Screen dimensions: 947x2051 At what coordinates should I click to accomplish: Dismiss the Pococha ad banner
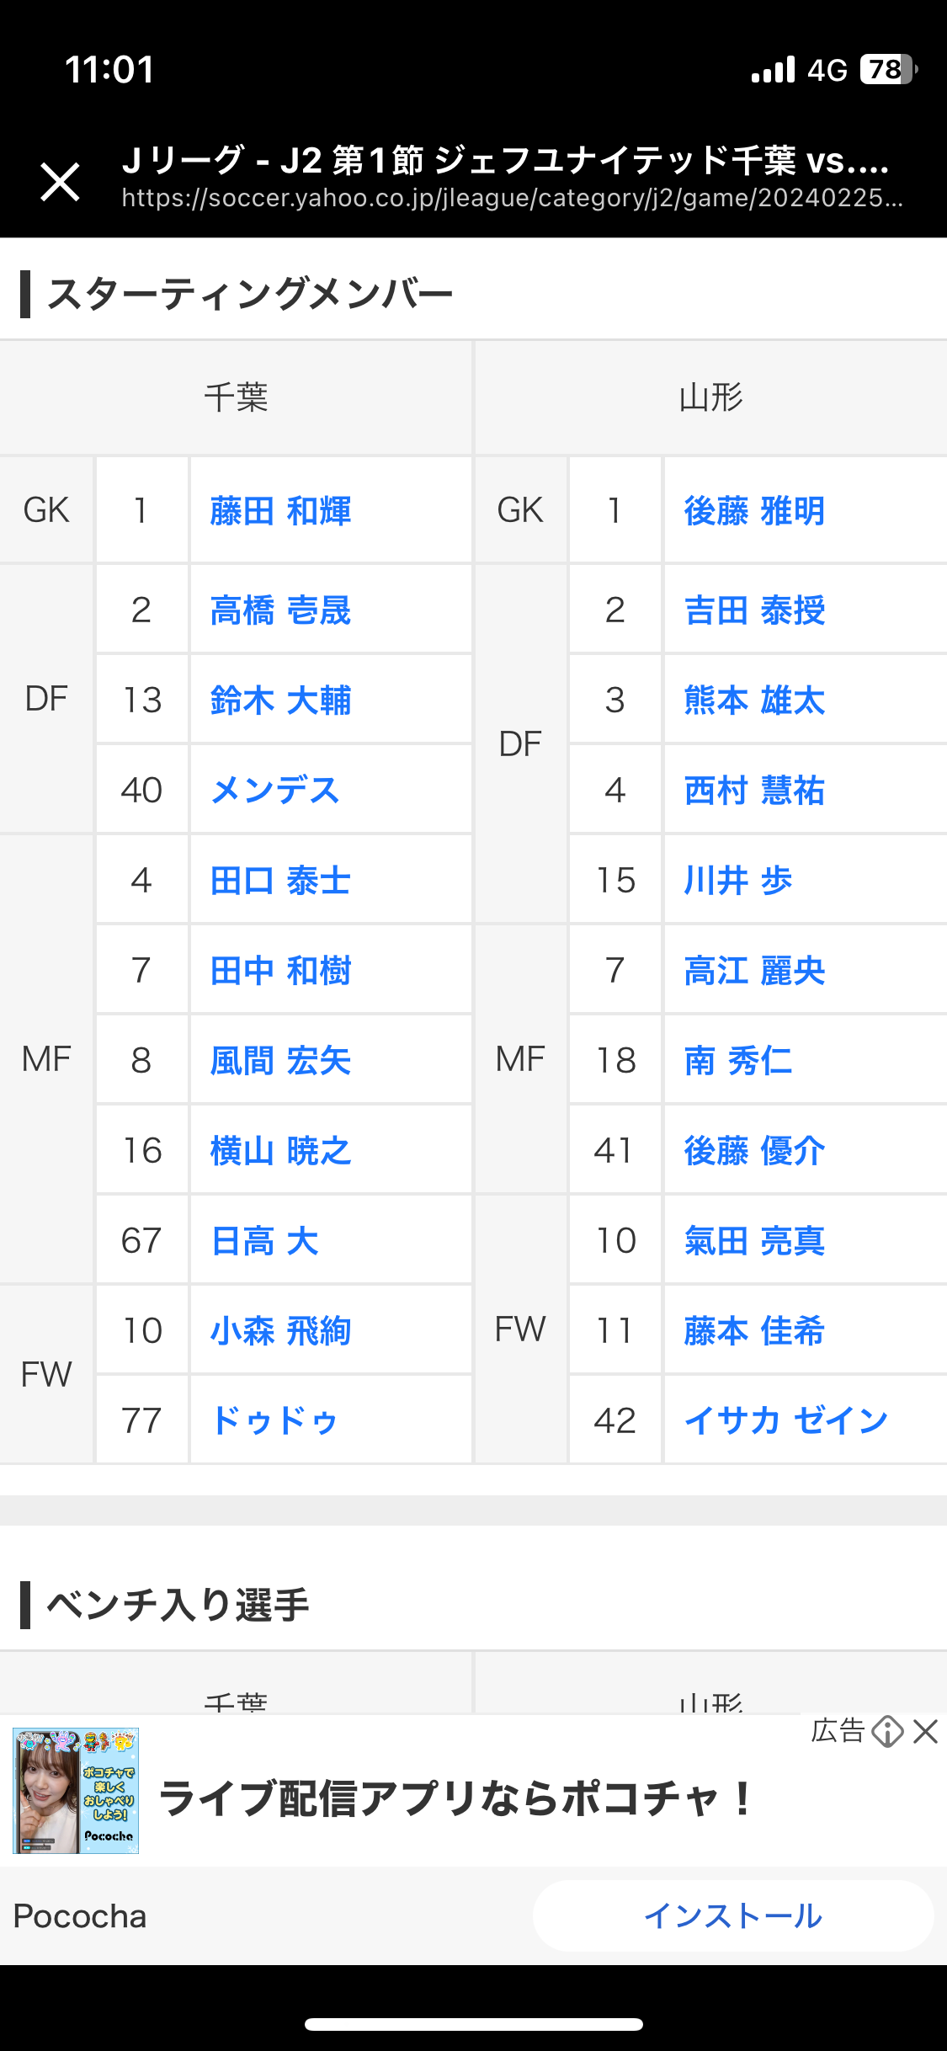(925, 1732)
